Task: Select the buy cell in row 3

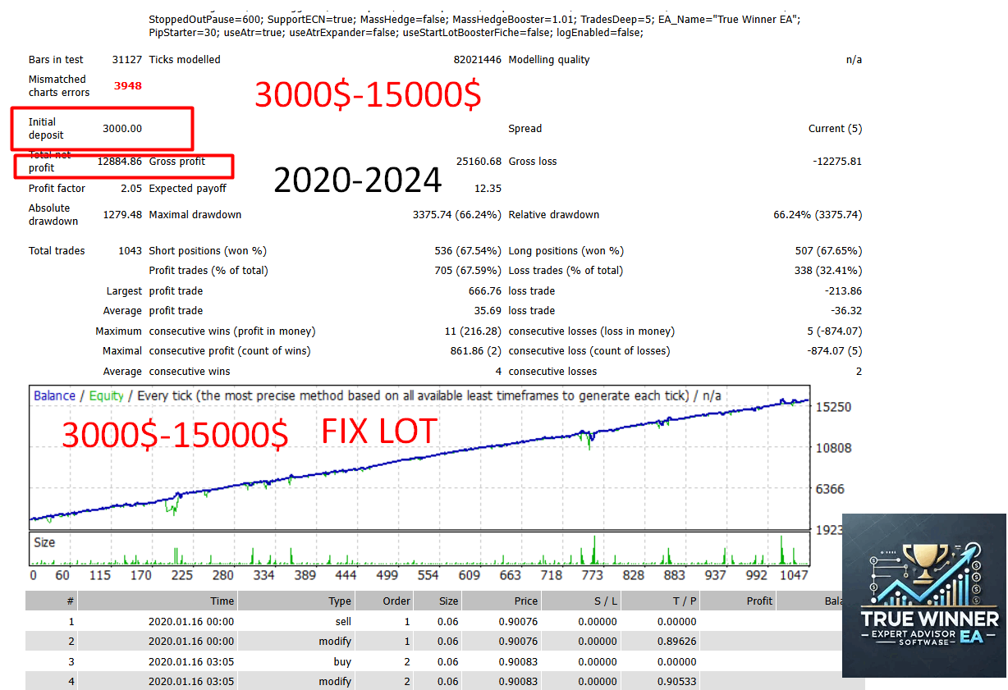Action: (342, 662)
